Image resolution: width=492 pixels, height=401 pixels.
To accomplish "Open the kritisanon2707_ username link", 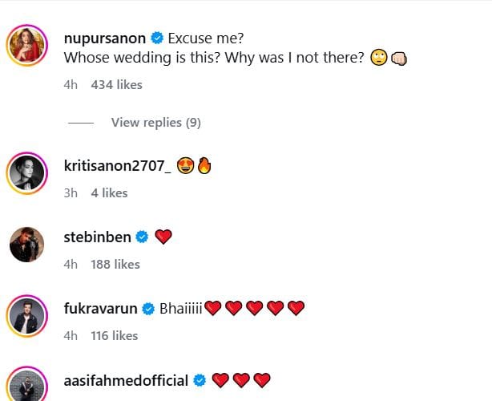I will point(116,165).
